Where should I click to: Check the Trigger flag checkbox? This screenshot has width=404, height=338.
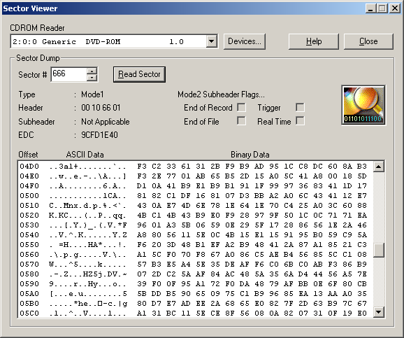300,107
